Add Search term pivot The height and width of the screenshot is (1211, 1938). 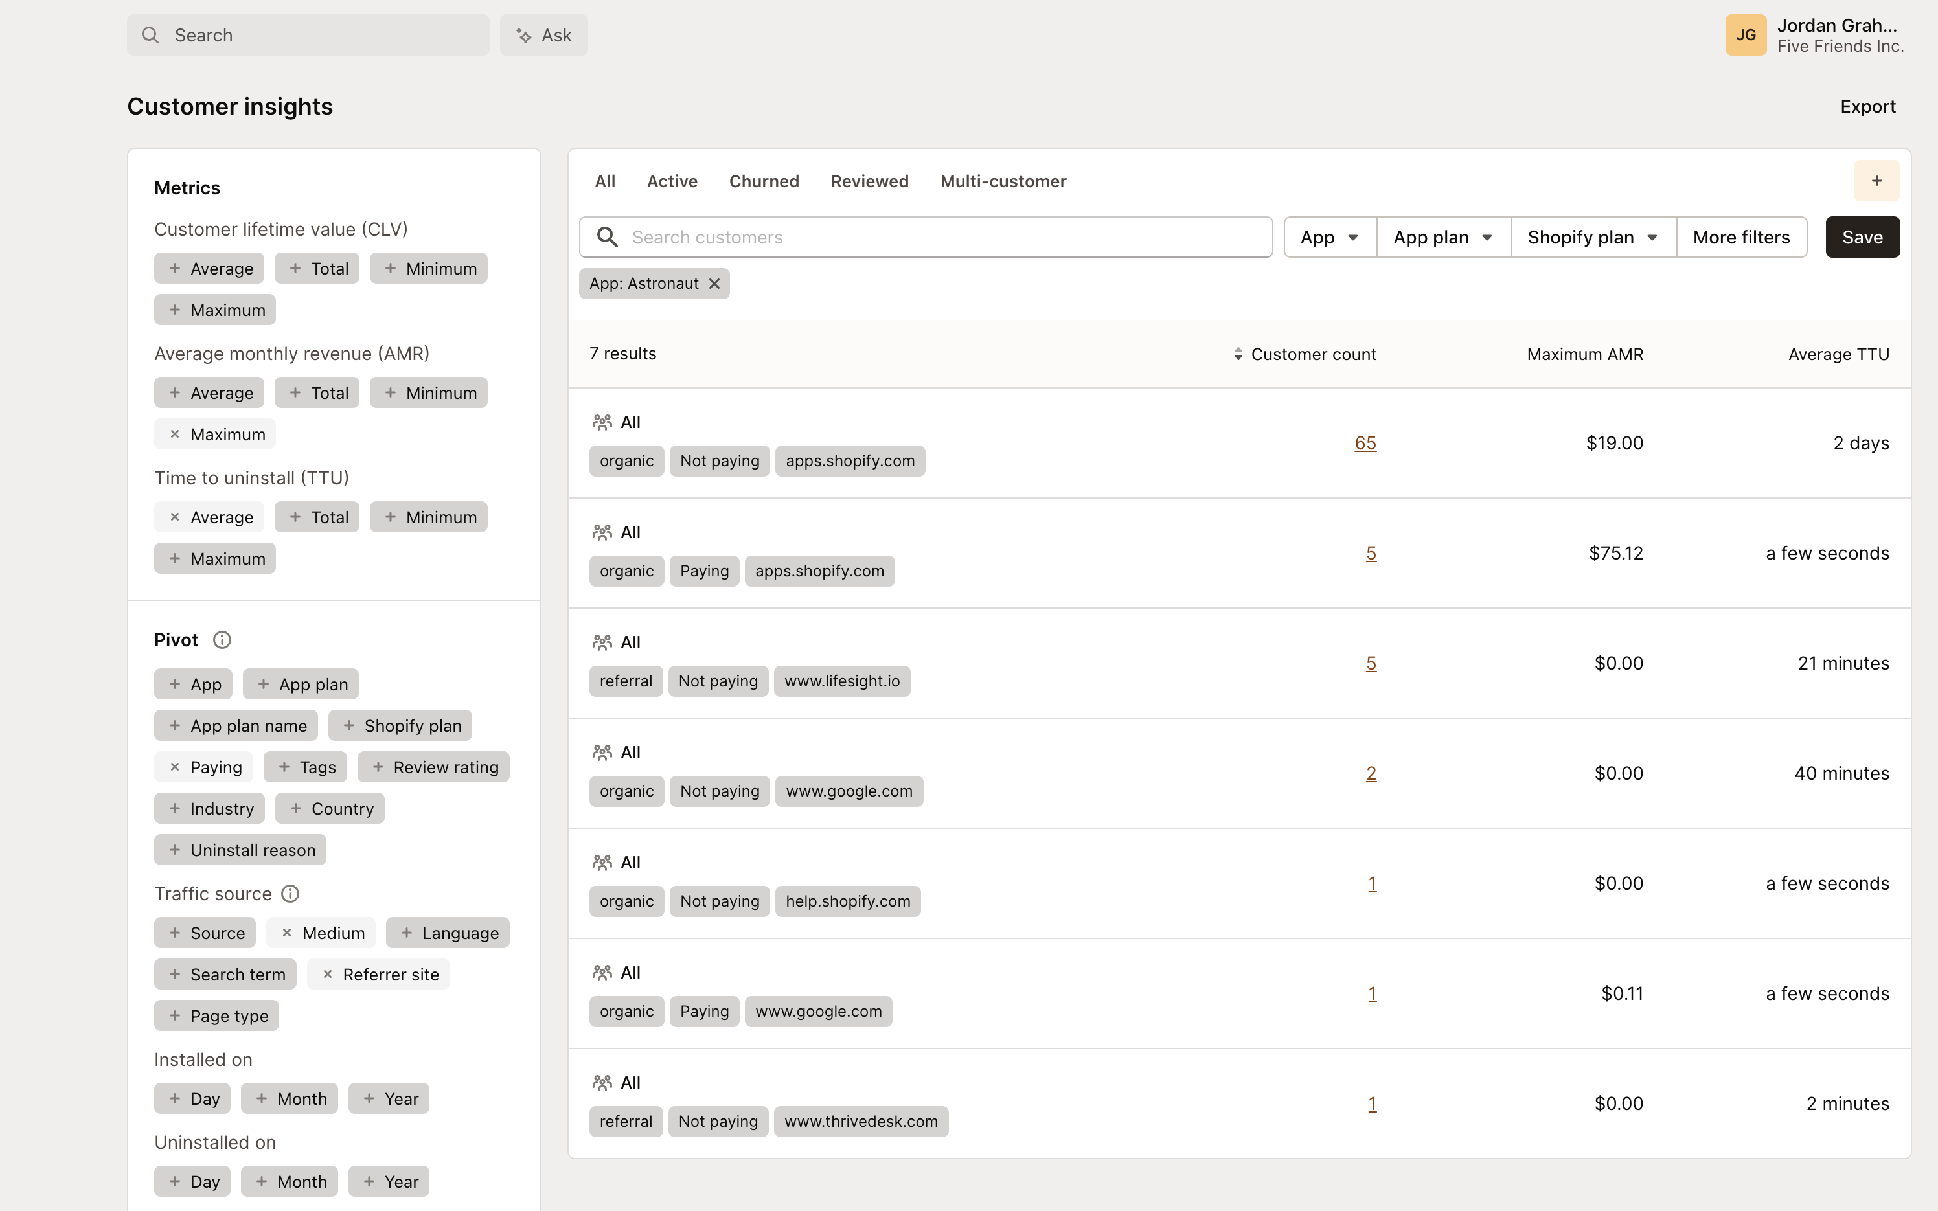tap(225, 975)
